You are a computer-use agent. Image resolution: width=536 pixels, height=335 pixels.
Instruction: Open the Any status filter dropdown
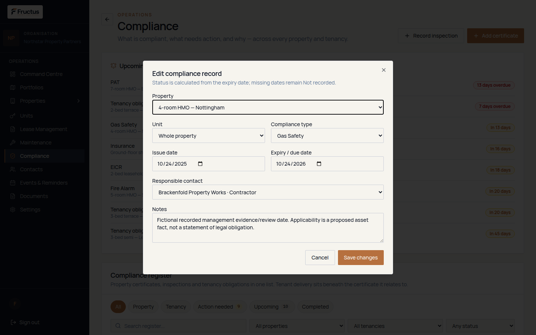point(480,326)
